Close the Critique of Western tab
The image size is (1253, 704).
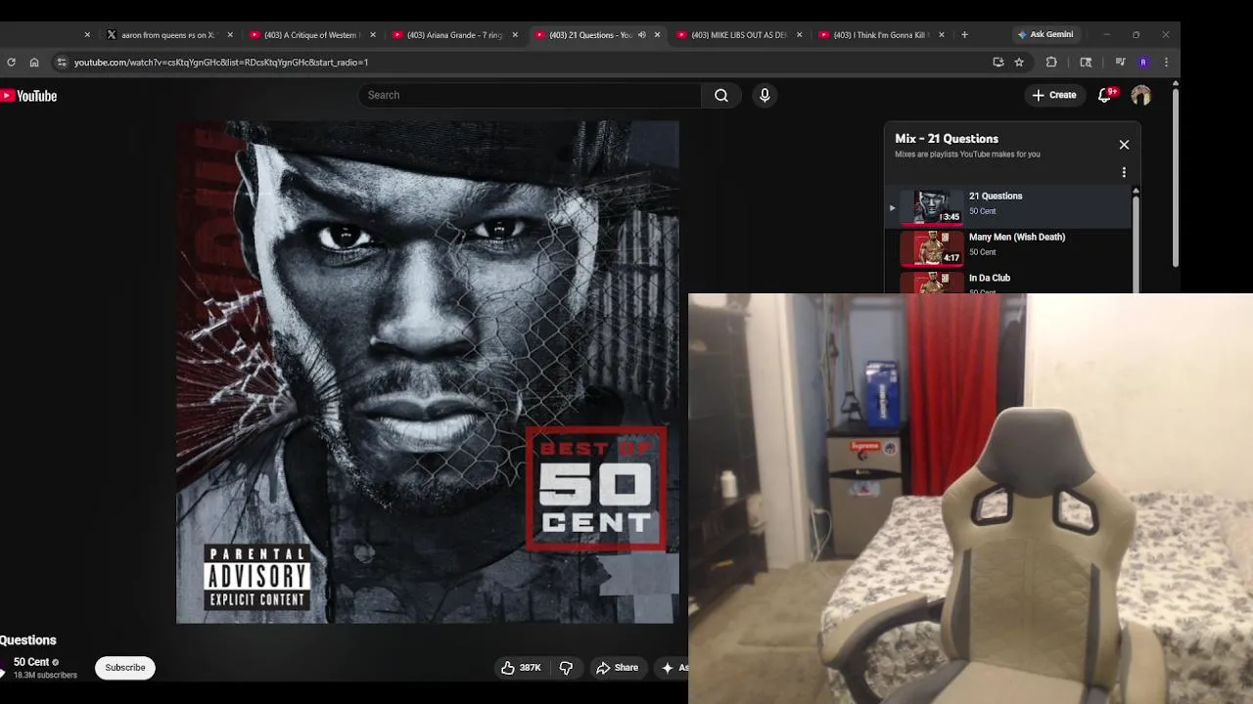pyautogui.click(x=372, y=34)
